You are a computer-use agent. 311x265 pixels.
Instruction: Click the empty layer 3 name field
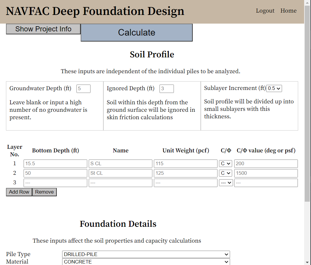pos(120,183)
